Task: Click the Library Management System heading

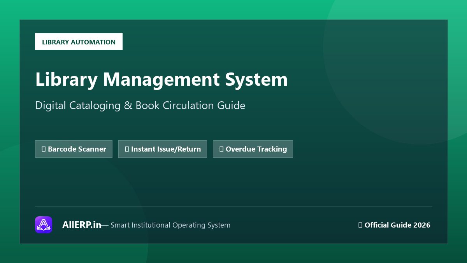Action: pyautogui.click(x=162, y=79)
